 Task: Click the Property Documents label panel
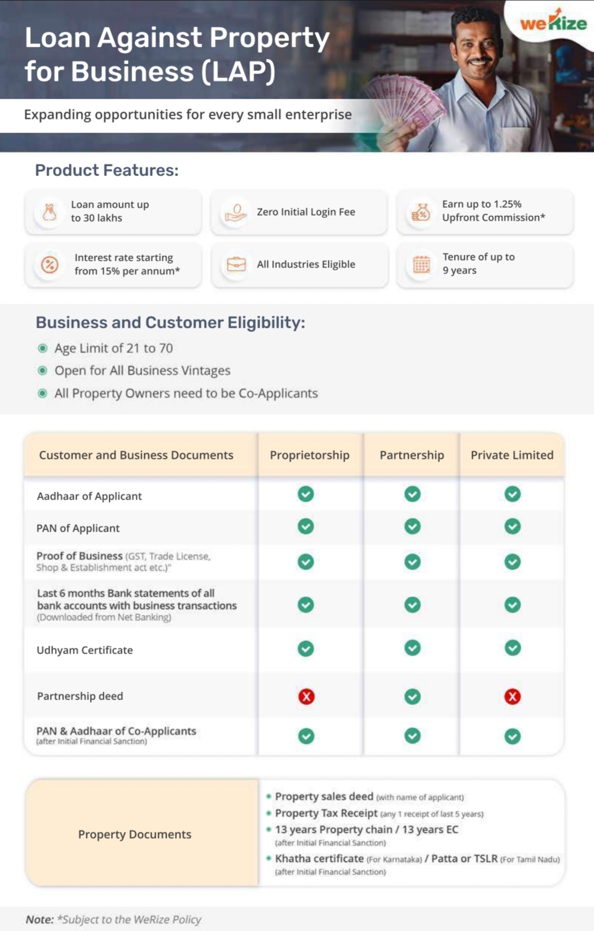[x=135, y=834]
